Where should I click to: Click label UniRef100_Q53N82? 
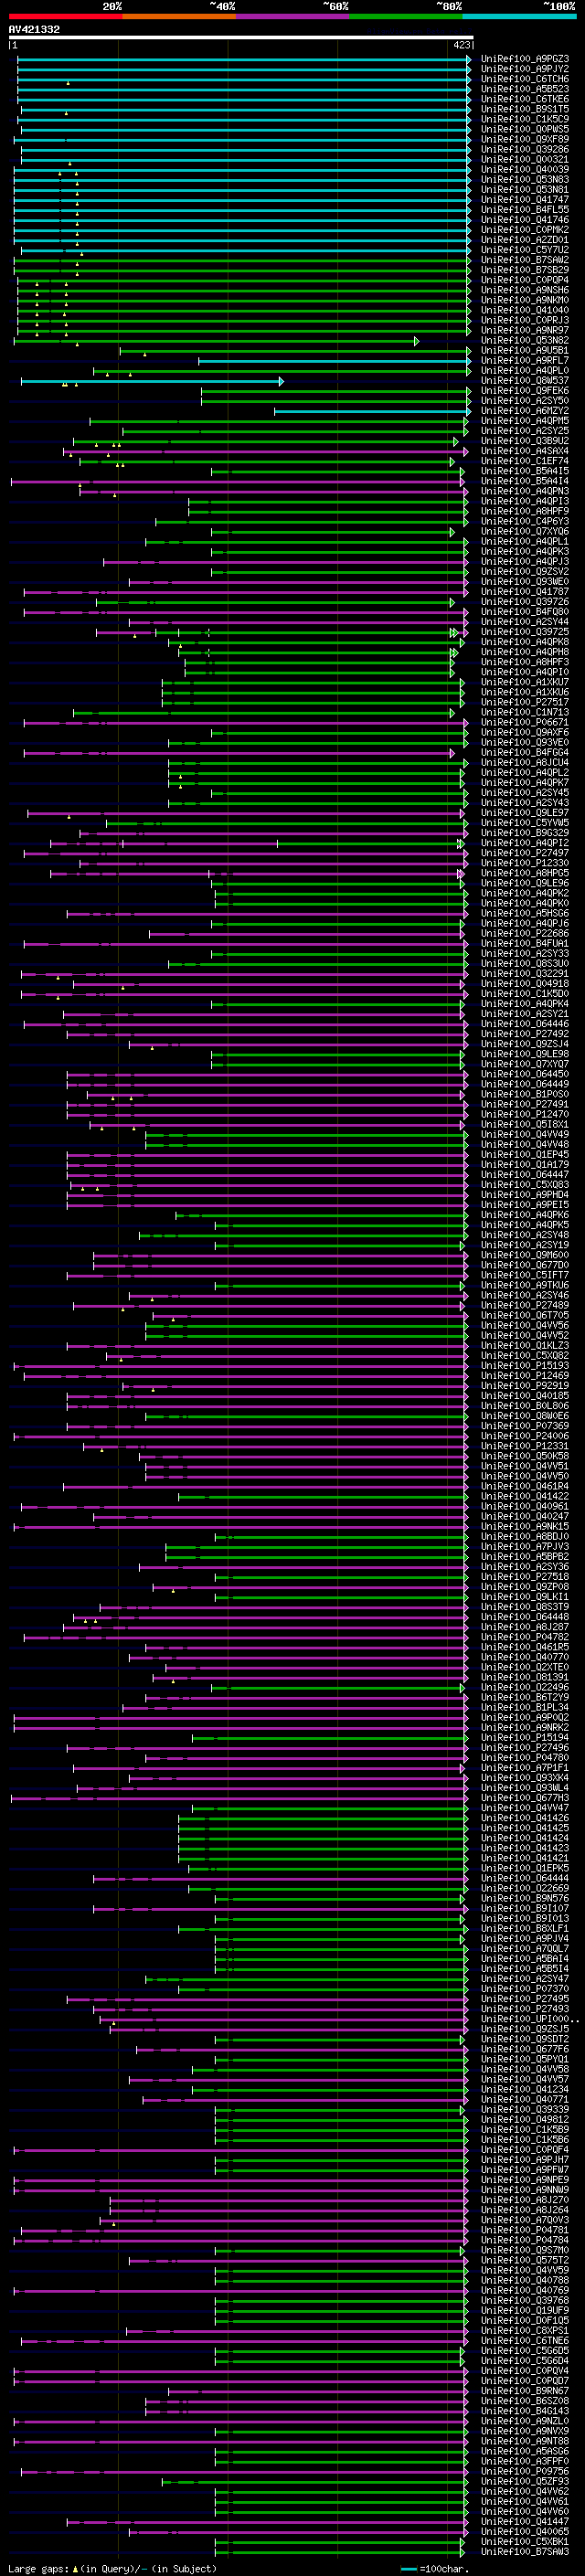point(525,340)
